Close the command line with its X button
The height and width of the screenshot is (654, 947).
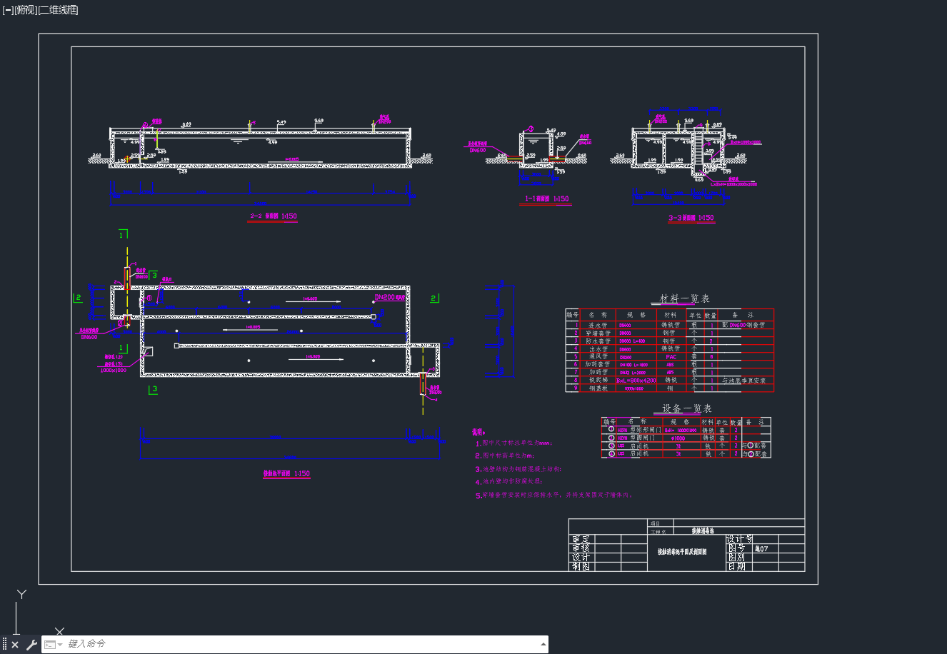15,645
